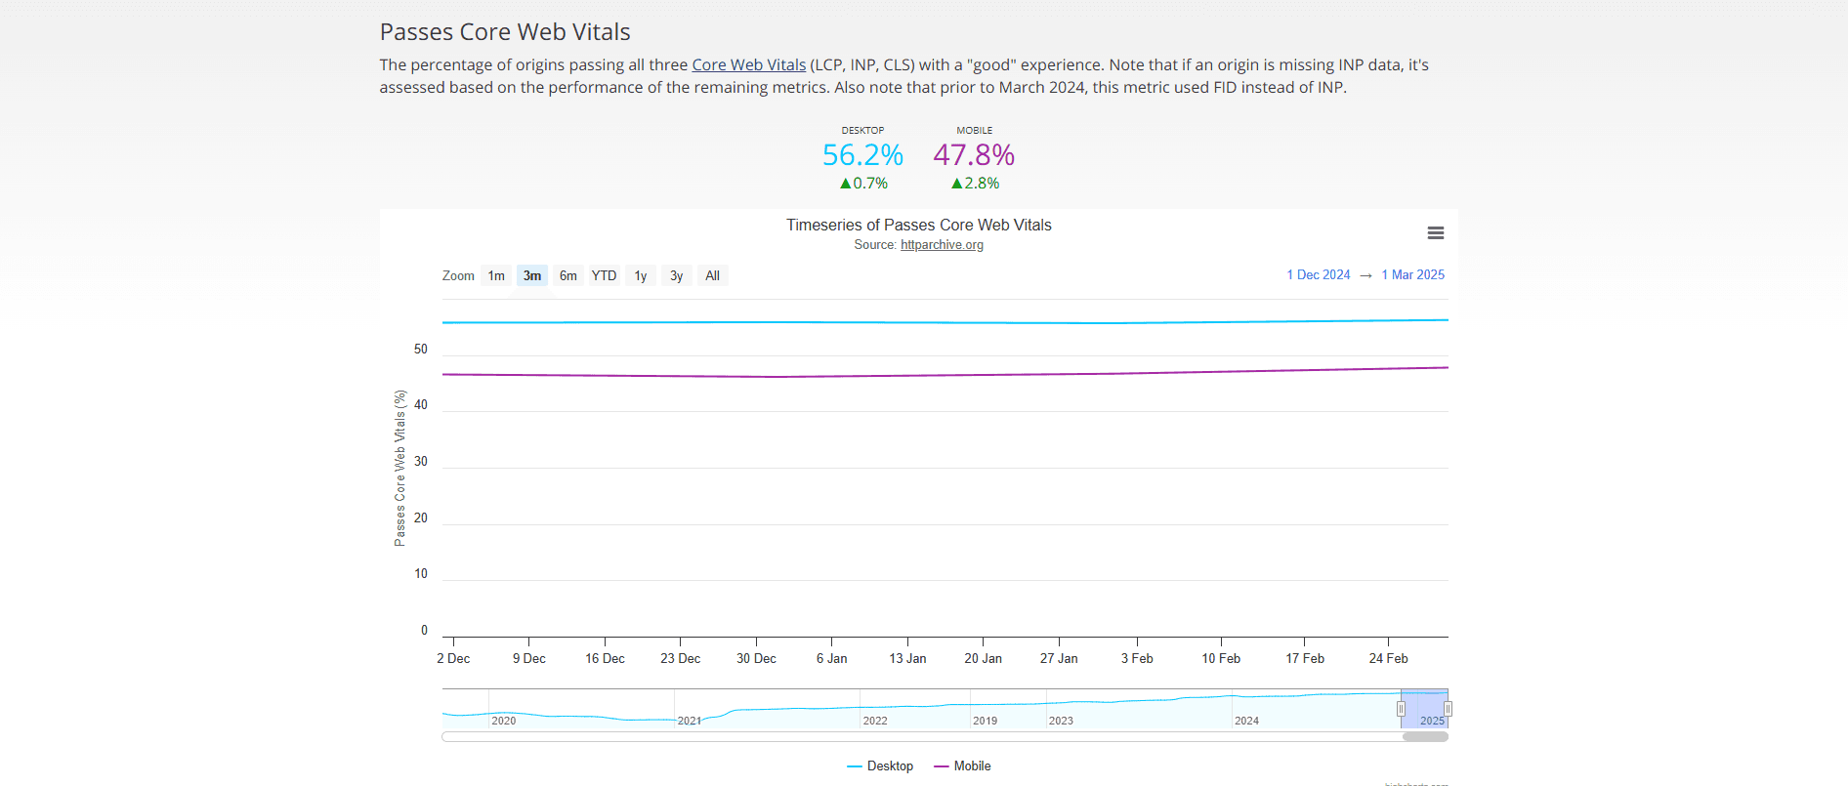This screenshot has width=1848, height=786.
Task: Select the 1m zoom range
Action: [x=495, y=275]
